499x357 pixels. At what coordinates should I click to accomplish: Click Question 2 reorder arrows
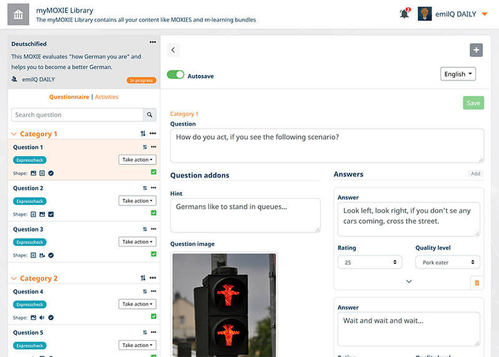coord(145,188)
